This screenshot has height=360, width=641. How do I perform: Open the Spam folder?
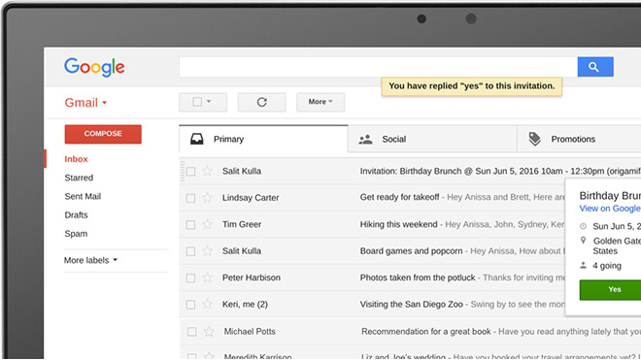pyautogui.click(x=76, y=234)
